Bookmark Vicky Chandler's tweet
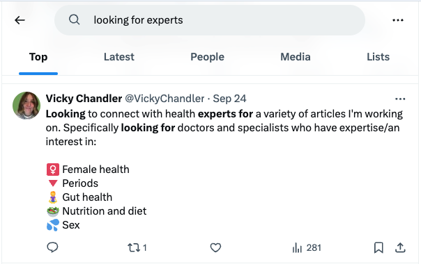421x264 pixels. 378,247
